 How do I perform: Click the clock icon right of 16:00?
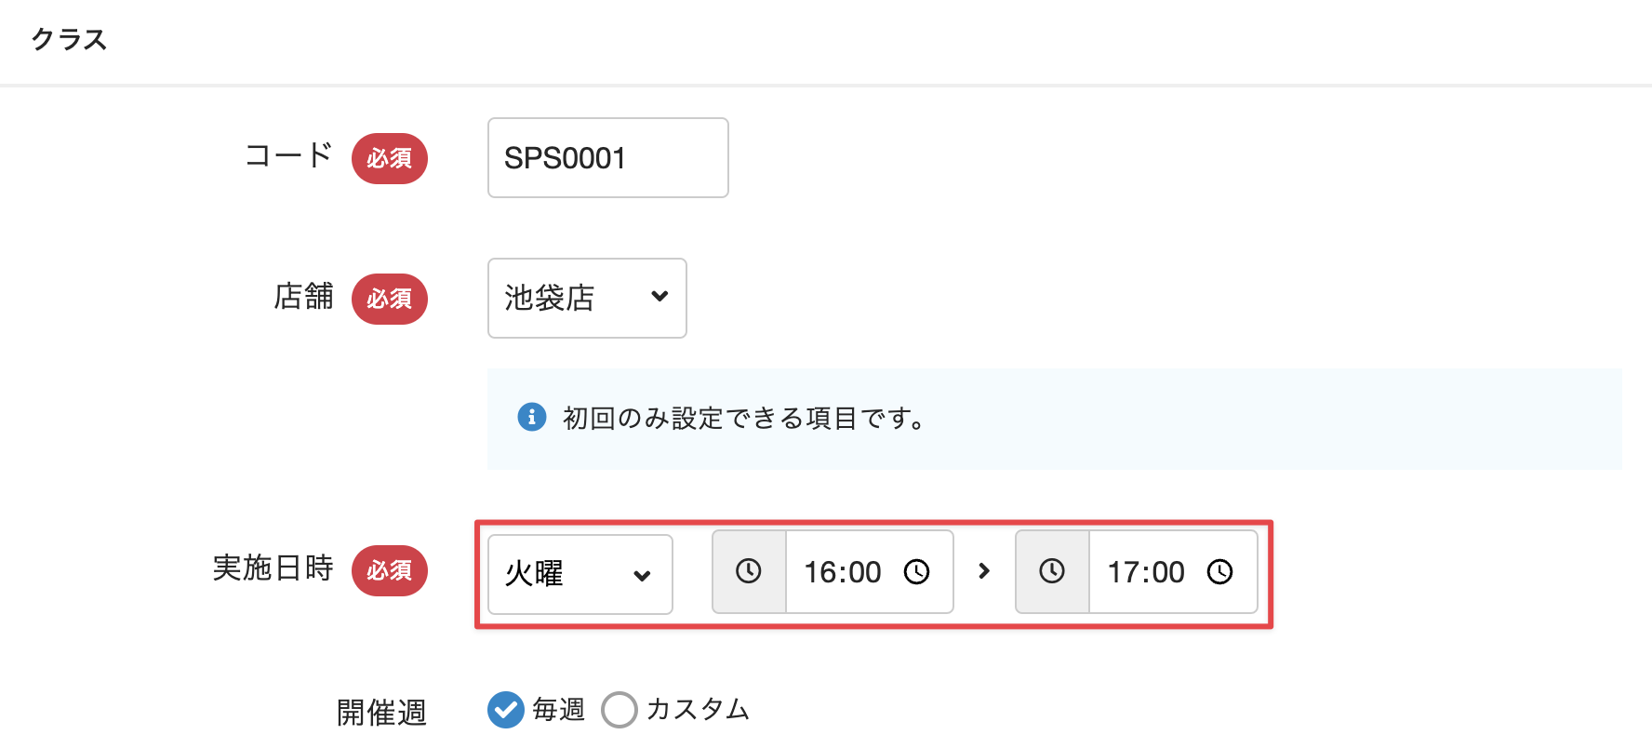(x=917, y=571)
